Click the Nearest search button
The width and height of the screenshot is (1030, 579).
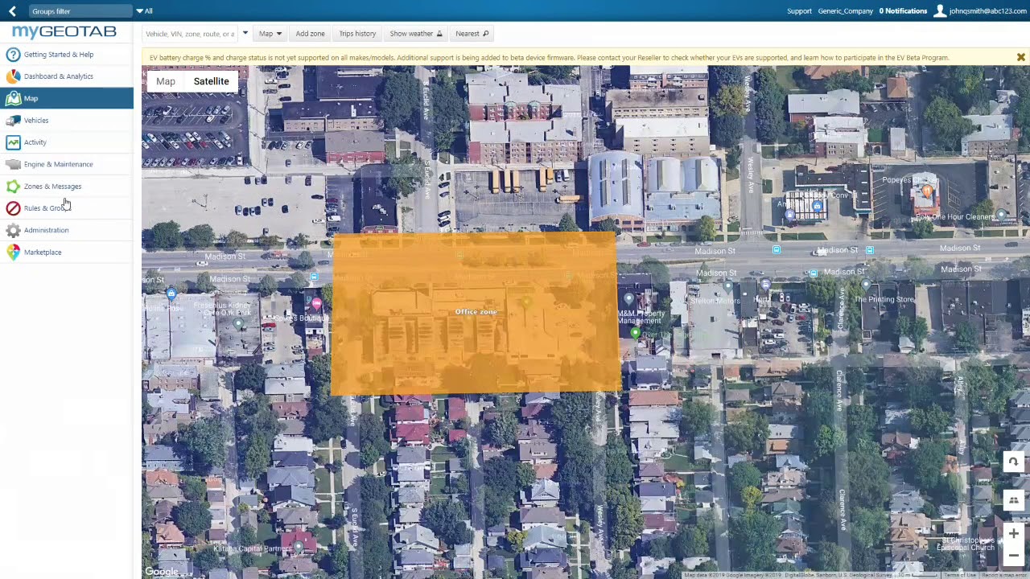472,34
